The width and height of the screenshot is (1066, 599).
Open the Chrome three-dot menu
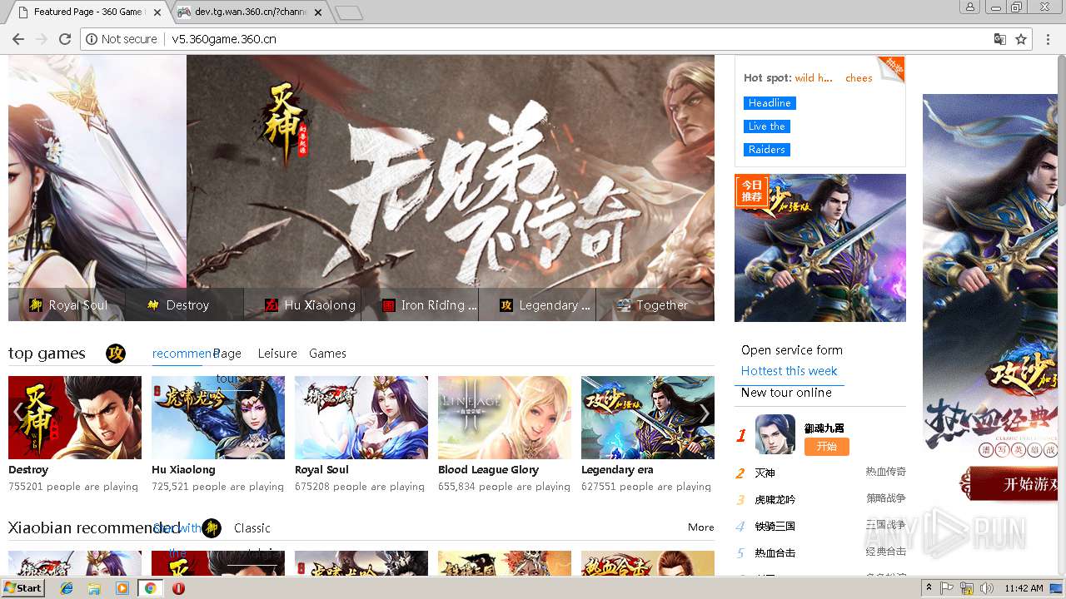pos(1048,39)
